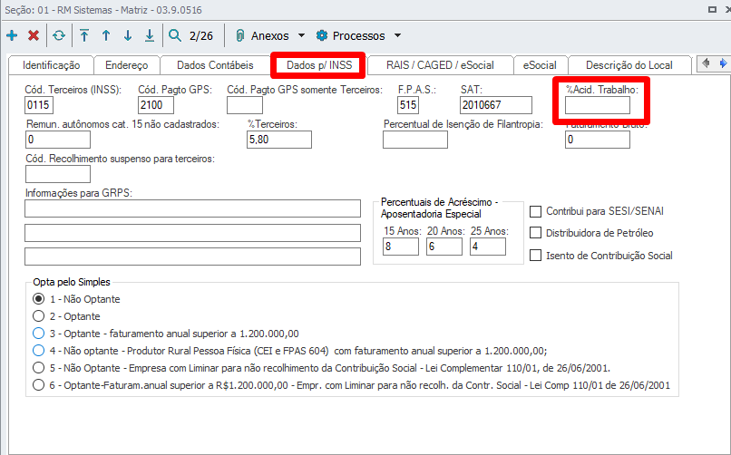Click the first Informações para GRPS line
The image size is (731, 455).
click(192, 208)
